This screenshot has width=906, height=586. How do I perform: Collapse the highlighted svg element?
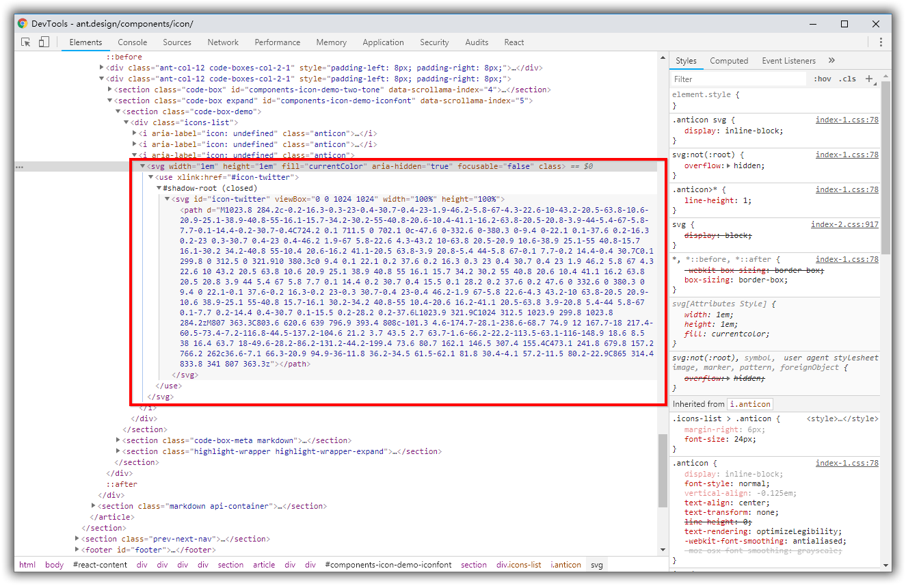coord(142,165)
